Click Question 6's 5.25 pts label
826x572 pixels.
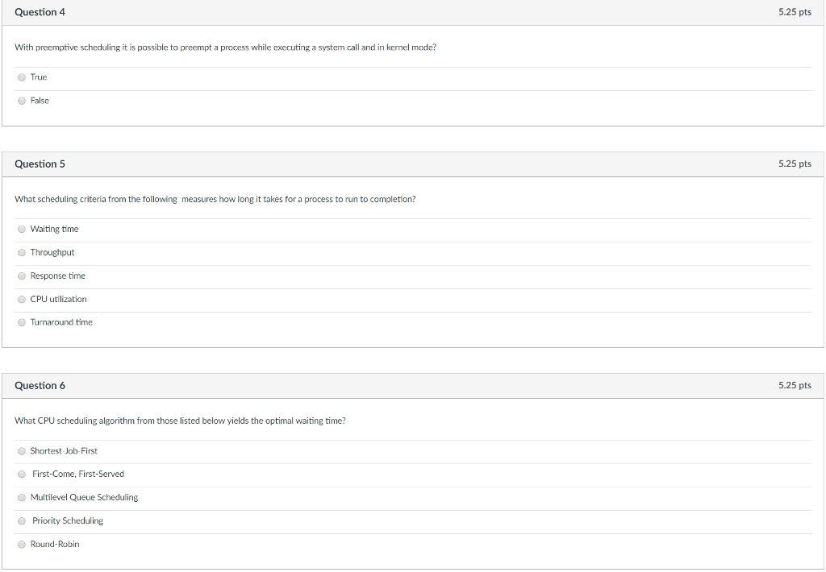coord(795,385)
